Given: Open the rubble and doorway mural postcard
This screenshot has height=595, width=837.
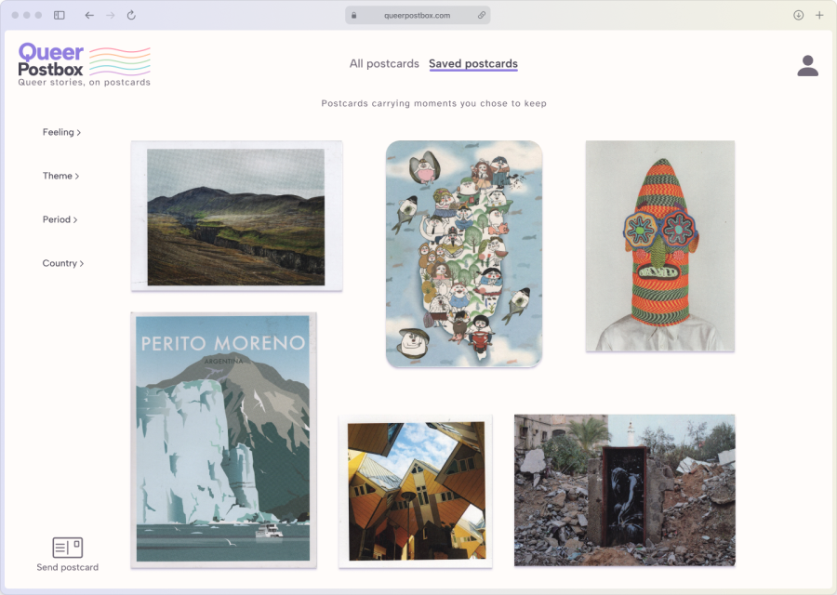Looking at the screenshot, I should pos(625,490).
